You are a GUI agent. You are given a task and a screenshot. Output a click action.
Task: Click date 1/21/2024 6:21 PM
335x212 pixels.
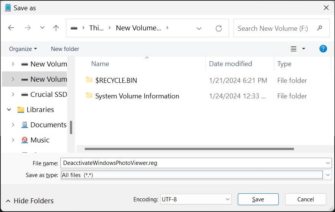(238, 81)
